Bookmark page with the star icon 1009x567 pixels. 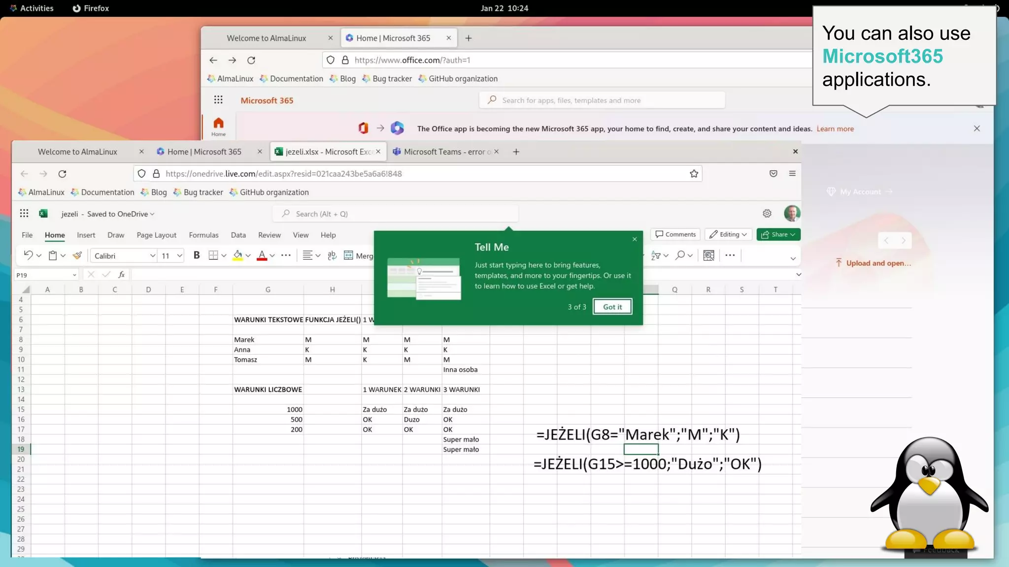[x=694, y=174]
